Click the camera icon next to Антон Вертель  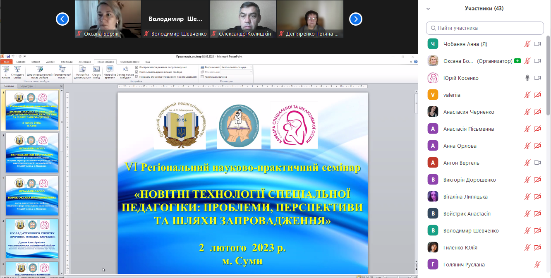(537, 163)
